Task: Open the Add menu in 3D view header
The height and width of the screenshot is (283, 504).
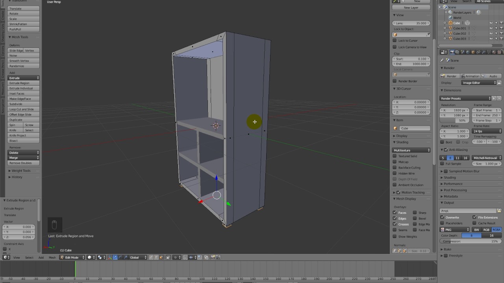Action: click(x=41, y=257)
